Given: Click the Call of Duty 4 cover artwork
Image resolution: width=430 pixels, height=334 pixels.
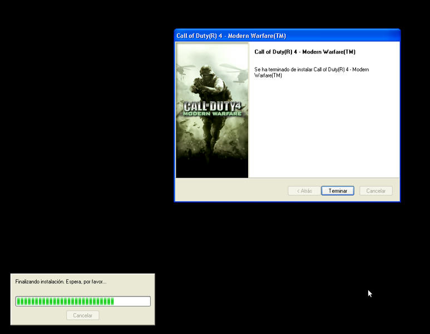Looking at the screenshot, I should (212, 110).
